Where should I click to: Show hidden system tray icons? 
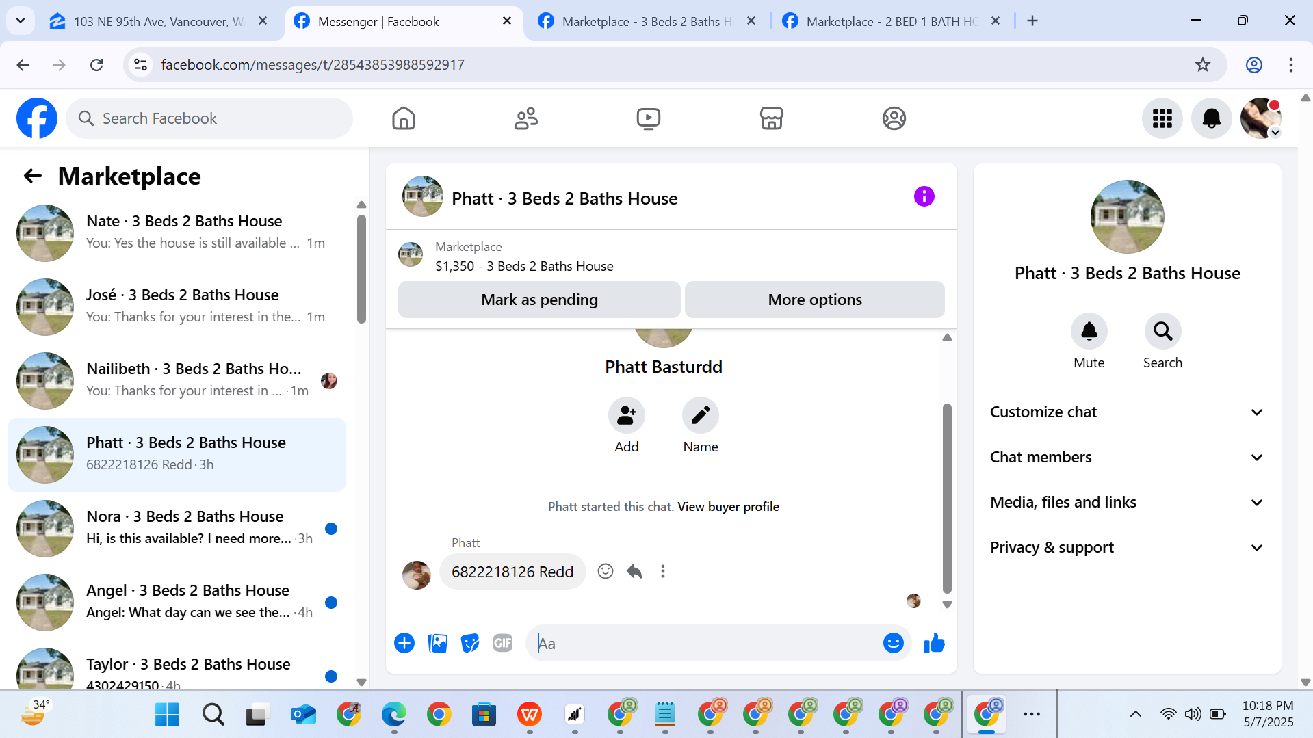pos(1135,714)
